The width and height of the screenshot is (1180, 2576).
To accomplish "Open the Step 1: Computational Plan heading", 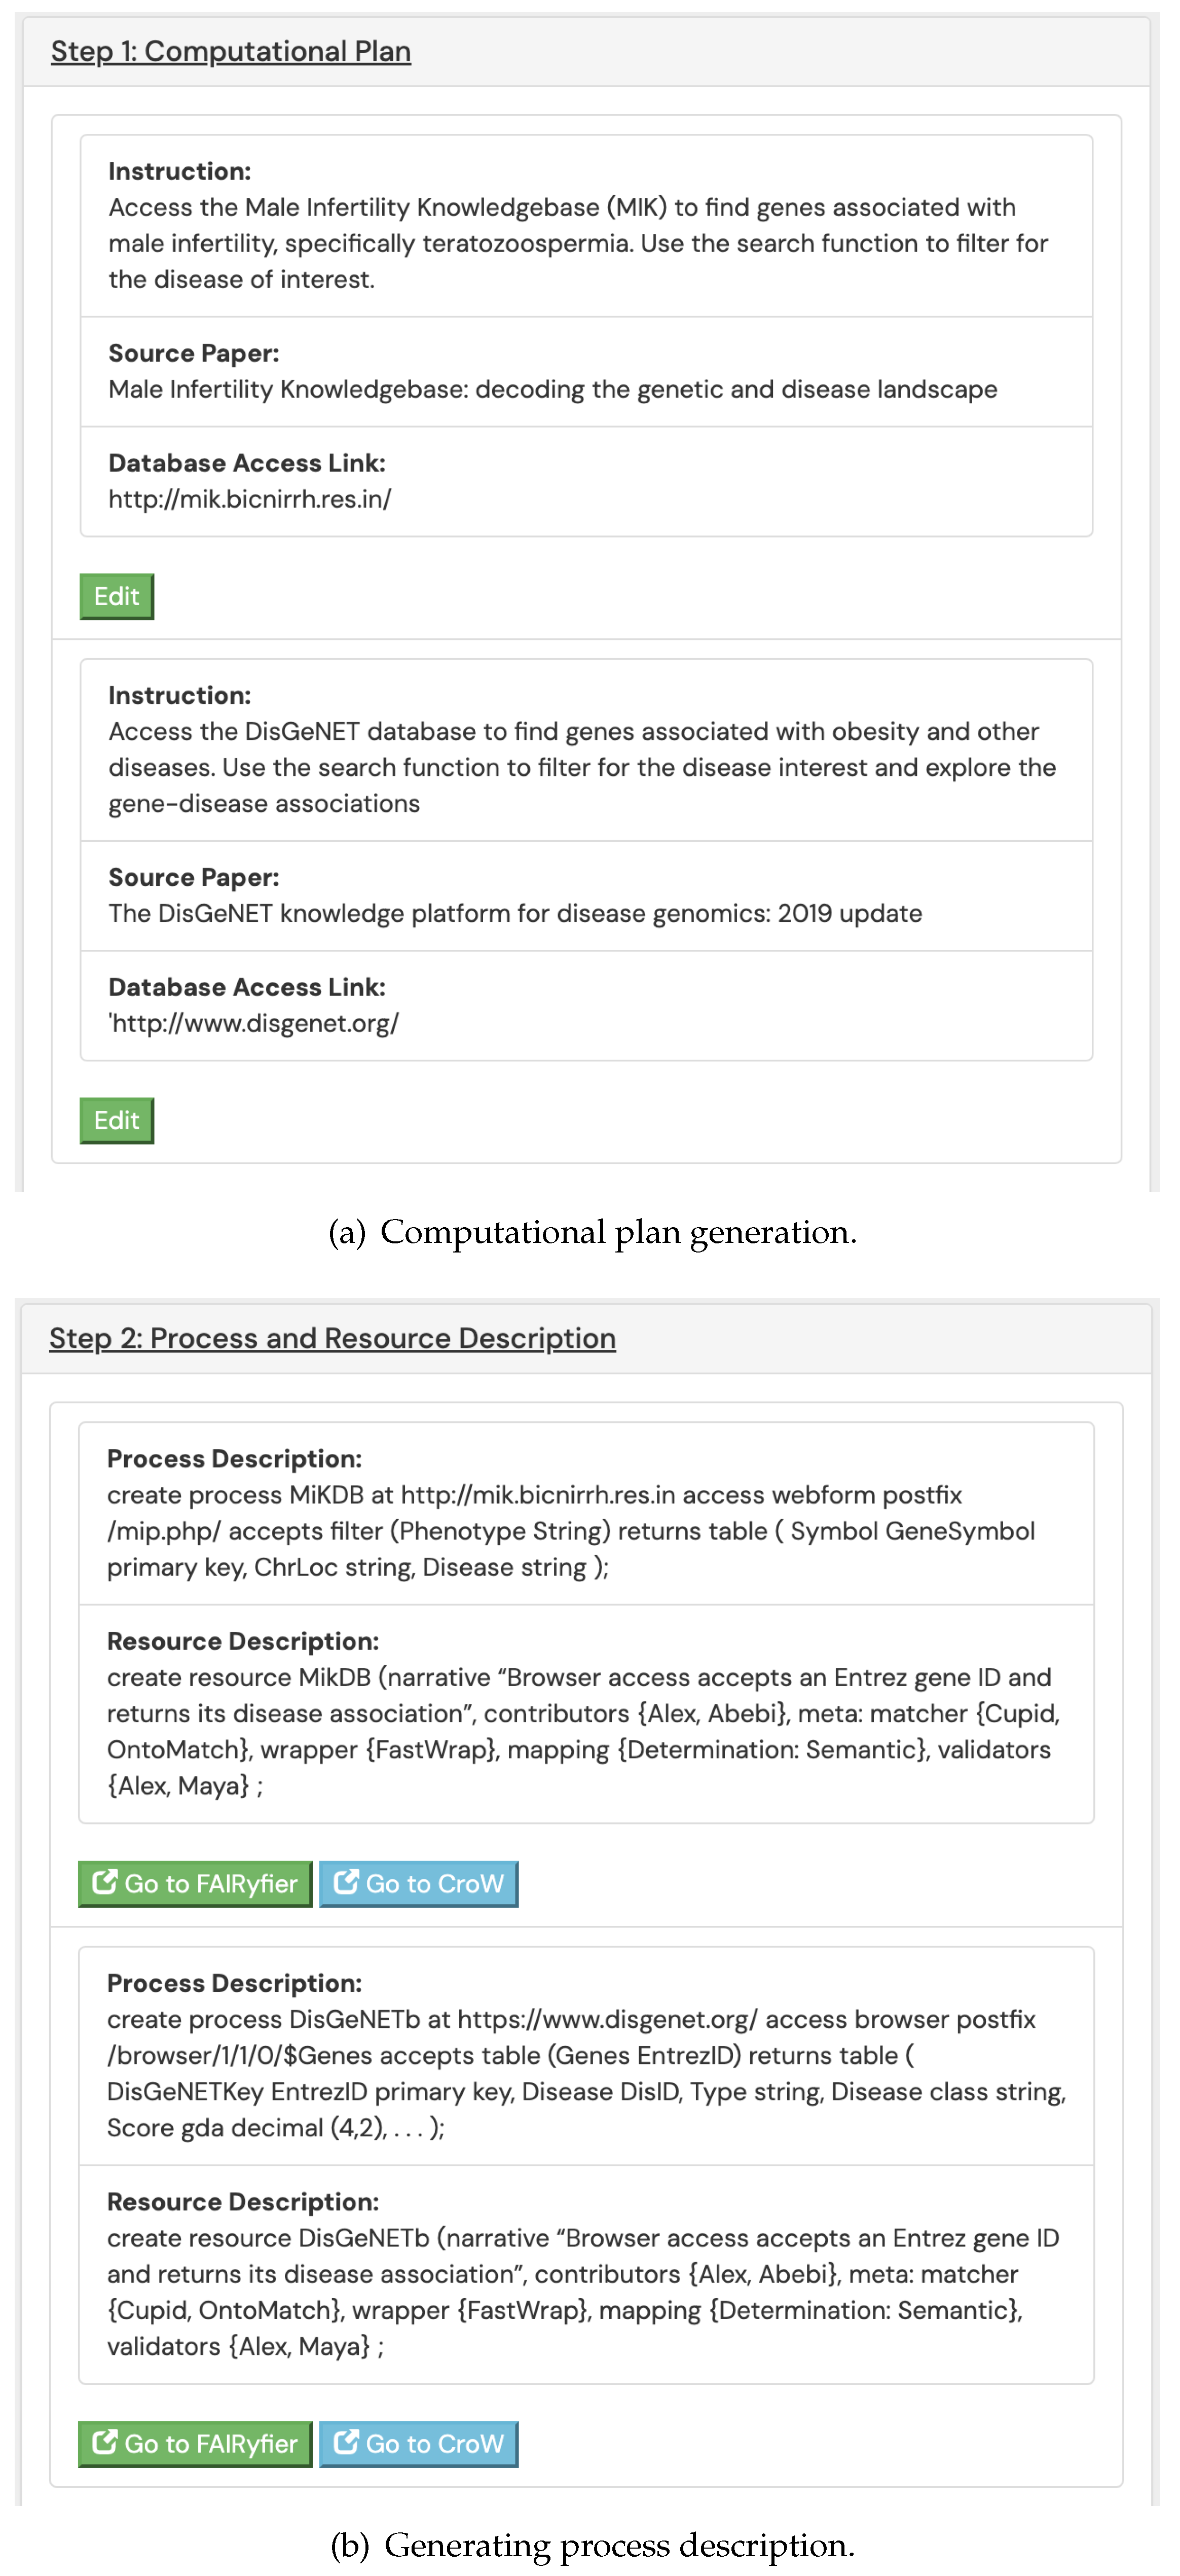I will [230, 51].
